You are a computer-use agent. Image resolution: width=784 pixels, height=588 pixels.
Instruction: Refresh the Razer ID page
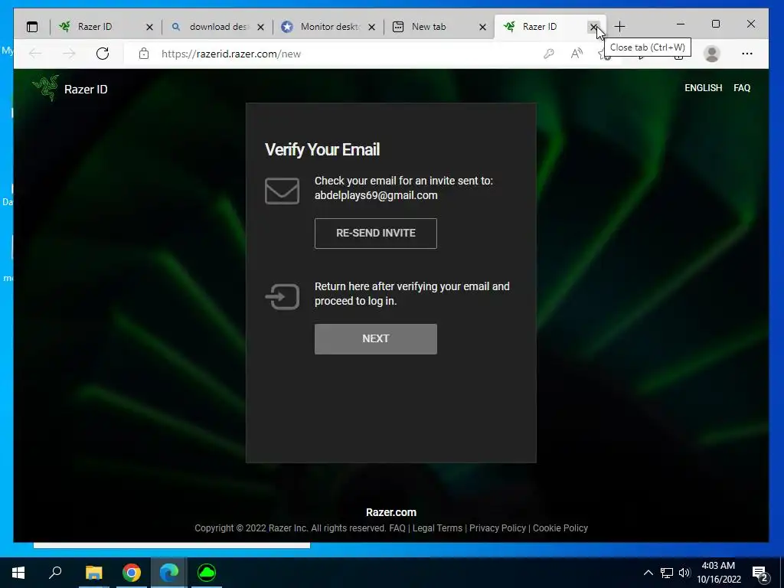click(103, 54)
